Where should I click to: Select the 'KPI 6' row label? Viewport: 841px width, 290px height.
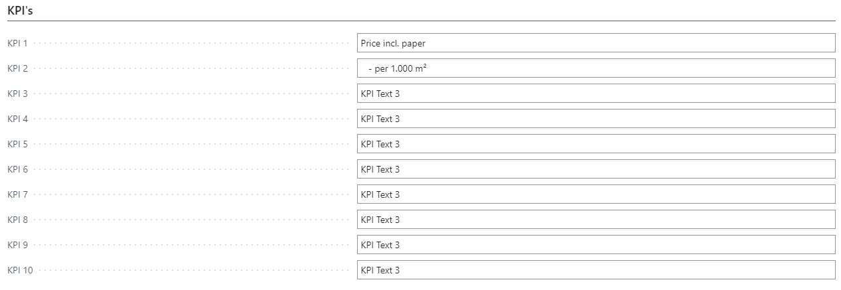coord(18,169)
